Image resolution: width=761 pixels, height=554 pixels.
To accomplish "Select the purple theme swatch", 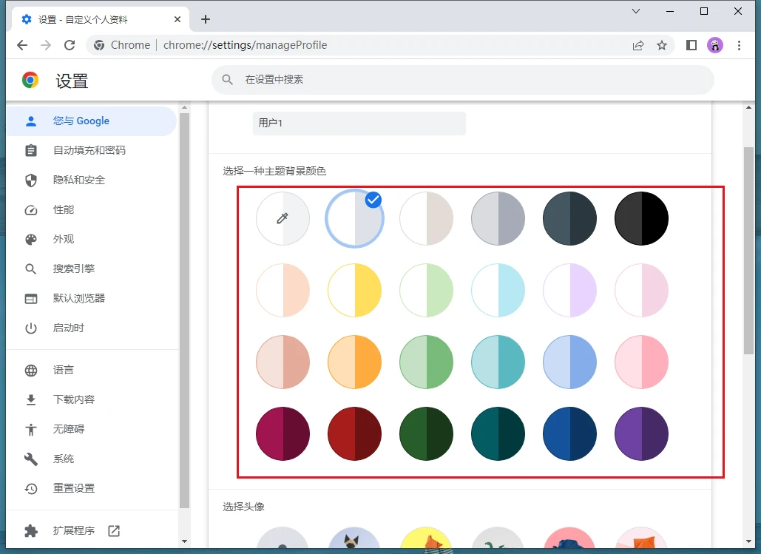I will (642, 434).
